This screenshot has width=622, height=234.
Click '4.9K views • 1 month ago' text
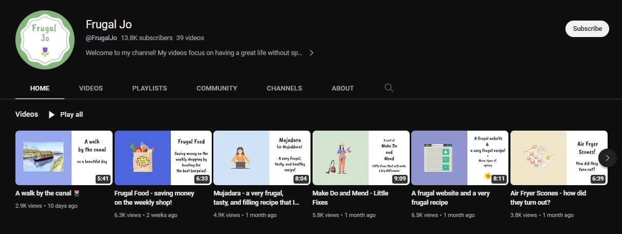click(x=245, y=215)
